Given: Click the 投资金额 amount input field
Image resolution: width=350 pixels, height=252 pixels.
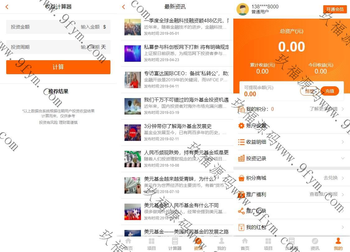Looking at the screenshot, I should [x=90, y=27].
